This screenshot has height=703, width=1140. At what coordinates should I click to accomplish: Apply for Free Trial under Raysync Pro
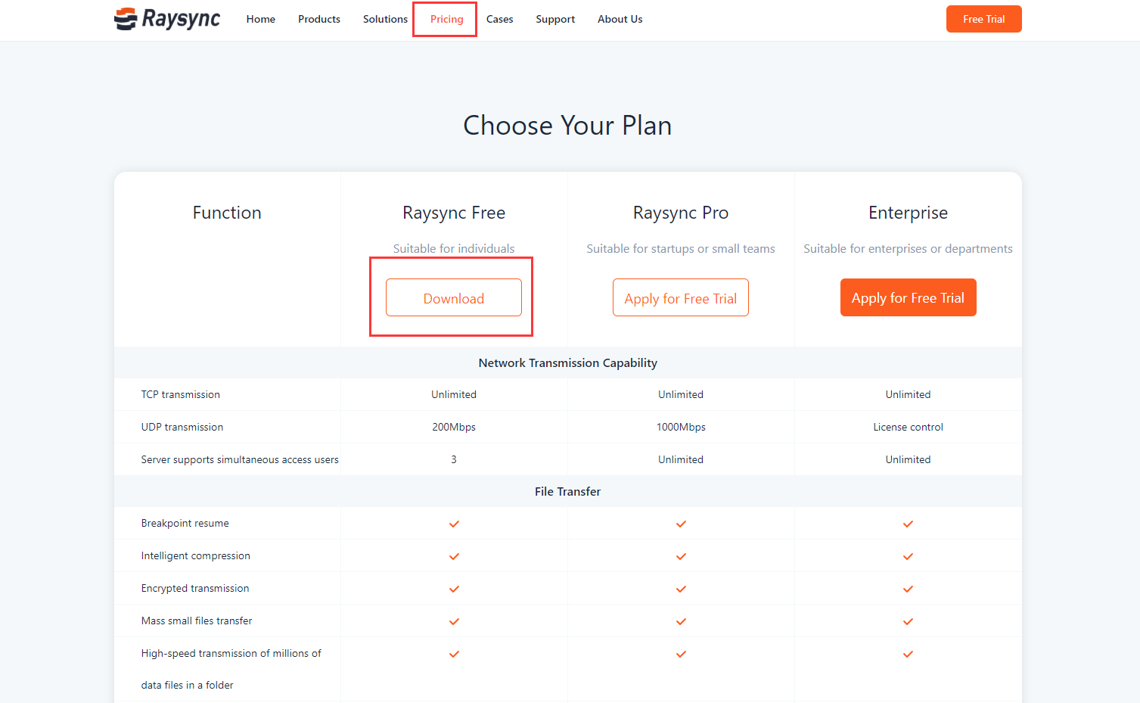[x=681, y=297]
